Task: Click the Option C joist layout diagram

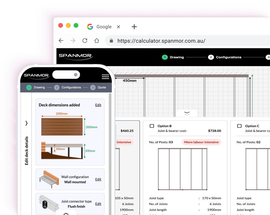Action: tap(258, 169)
